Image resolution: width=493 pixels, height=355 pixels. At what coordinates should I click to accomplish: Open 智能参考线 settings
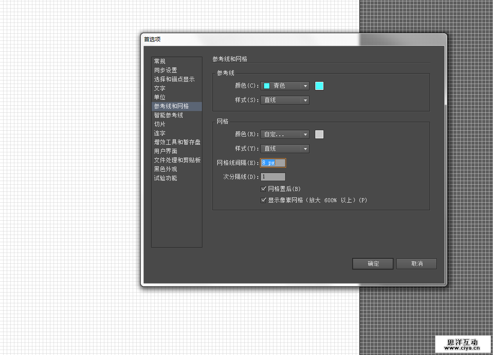pyautogui.click(x=168, y=115)
